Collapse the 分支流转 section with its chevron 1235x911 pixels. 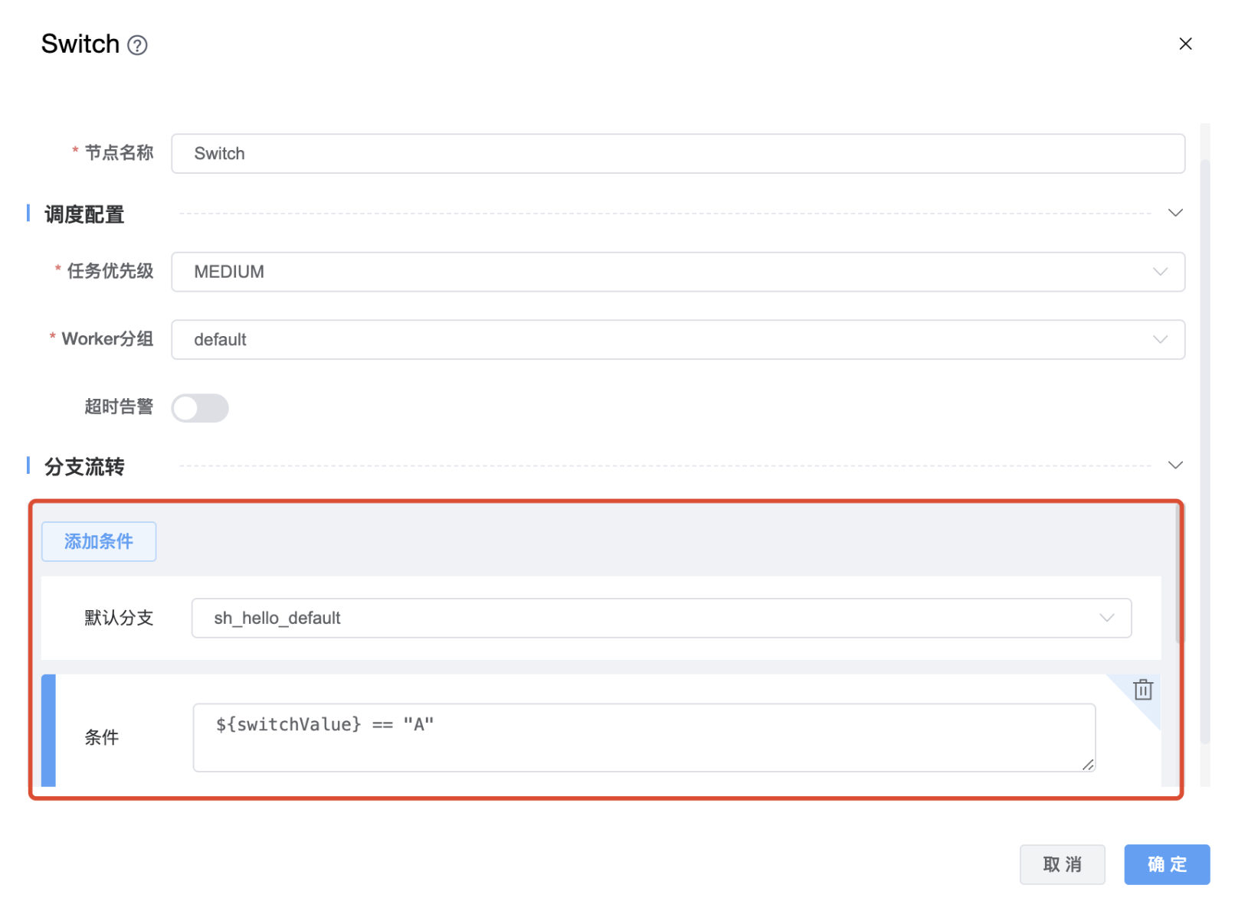pyautogui.click(x=1174, y=465)
